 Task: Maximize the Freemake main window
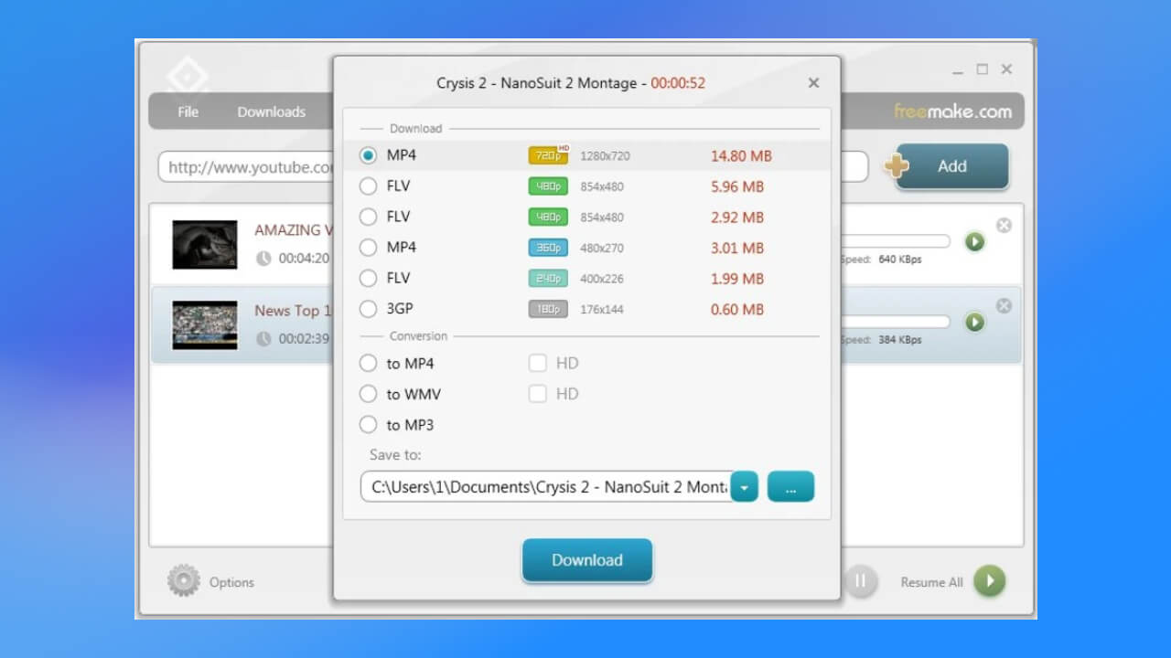tap(982, 69)
